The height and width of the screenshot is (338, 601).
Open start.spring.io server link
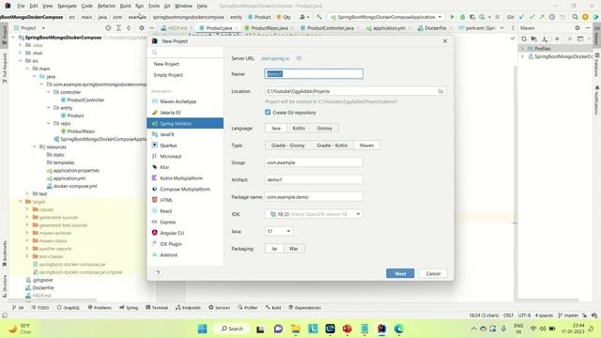coord(275,58)
